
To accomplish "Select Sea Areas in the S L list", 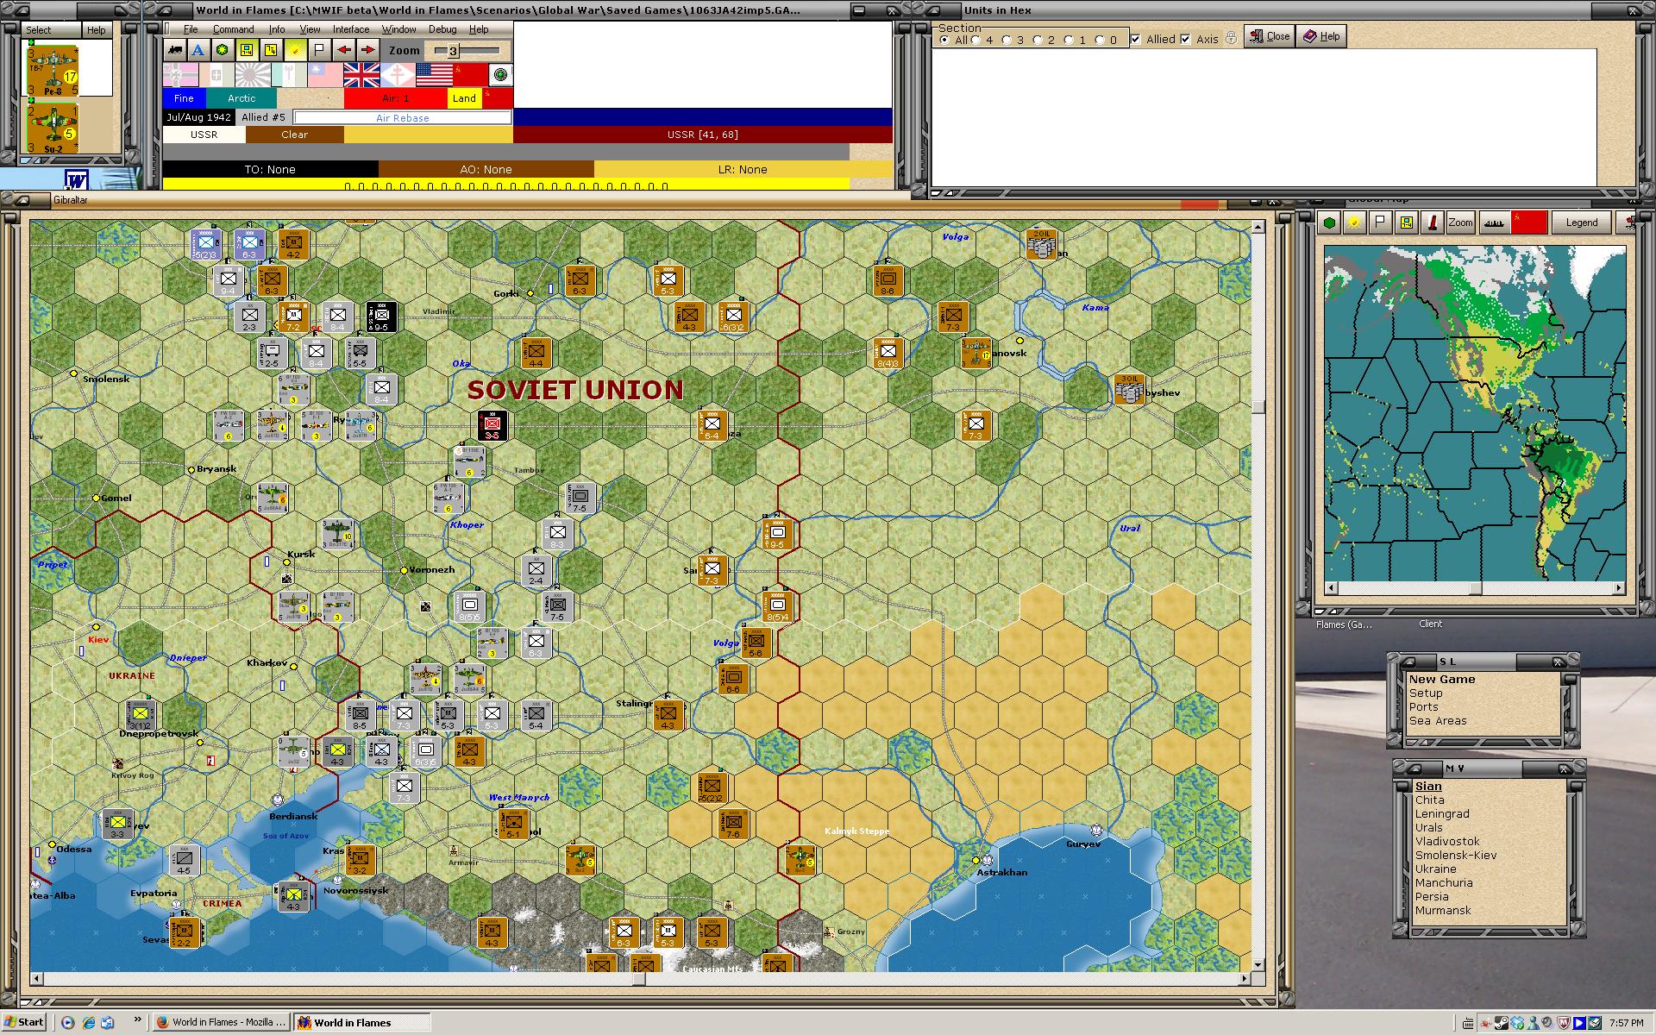I will click(1438, 721).
